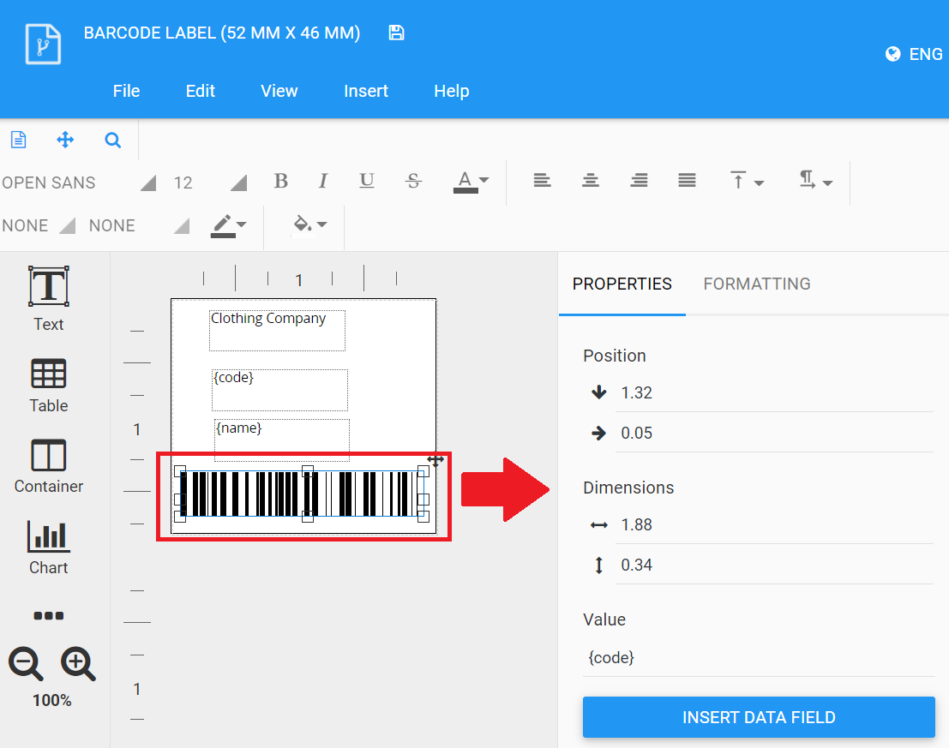949x748 pixels.
Task: Open the font size 12 dropdown
Action: pyautogui.click(x=209, y=183)
